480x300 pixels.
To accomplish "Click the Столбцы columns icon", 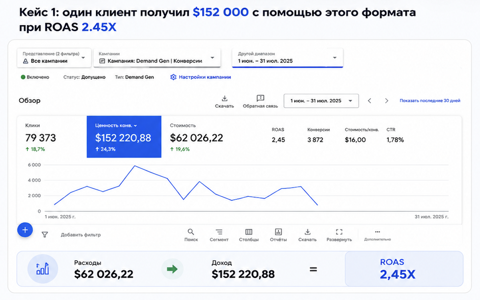I will pyautogui.click(x=249, y=232).
